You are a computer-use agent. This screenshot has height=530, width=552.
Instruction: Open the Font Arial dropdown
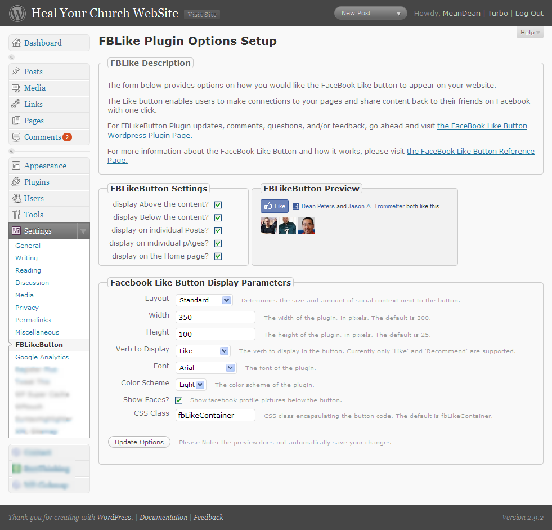pyautogui.click(x=206, y=368)
